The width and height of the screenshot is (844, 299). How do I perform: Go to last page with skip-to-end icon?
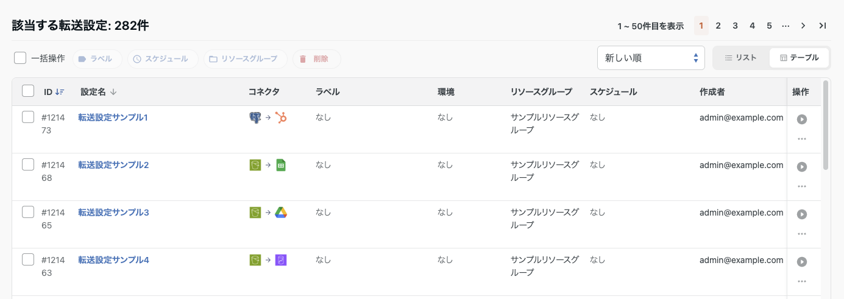pyautogui.click(x=823, y=26)
